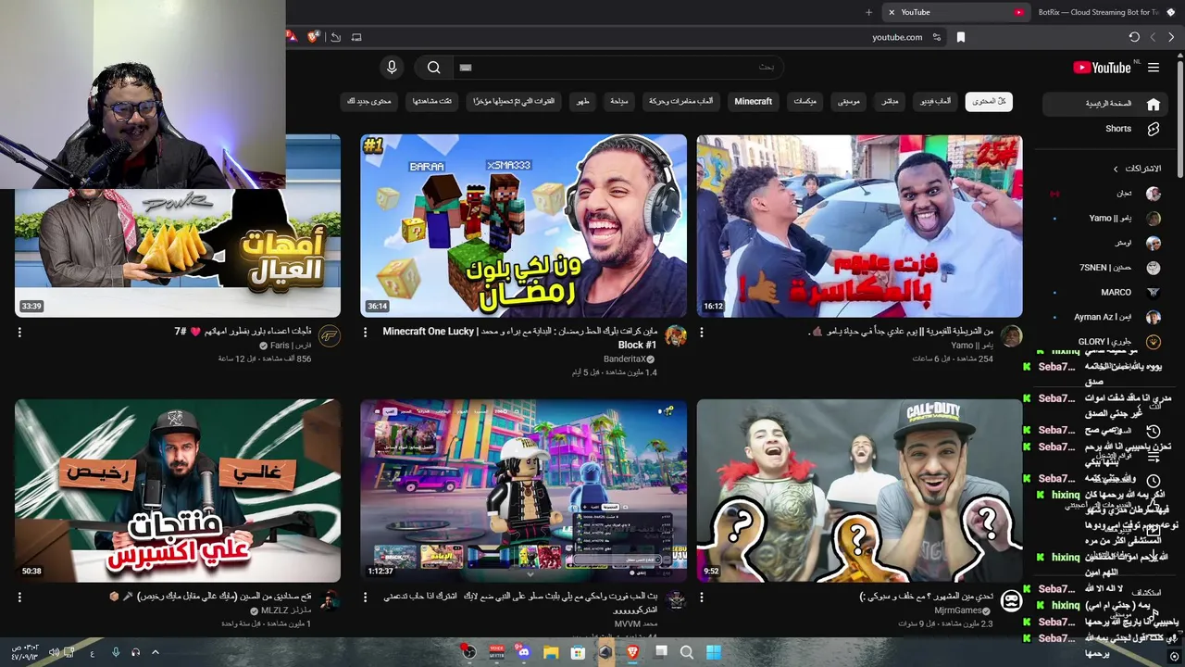The image size is (1185, 667).
Task: Open the Call of Duty 9:52 thumbnail
Action: [859, 491]
